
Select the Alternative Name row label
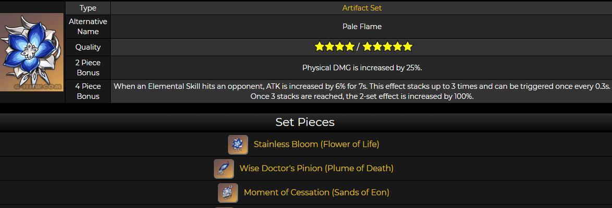(88, 27)
